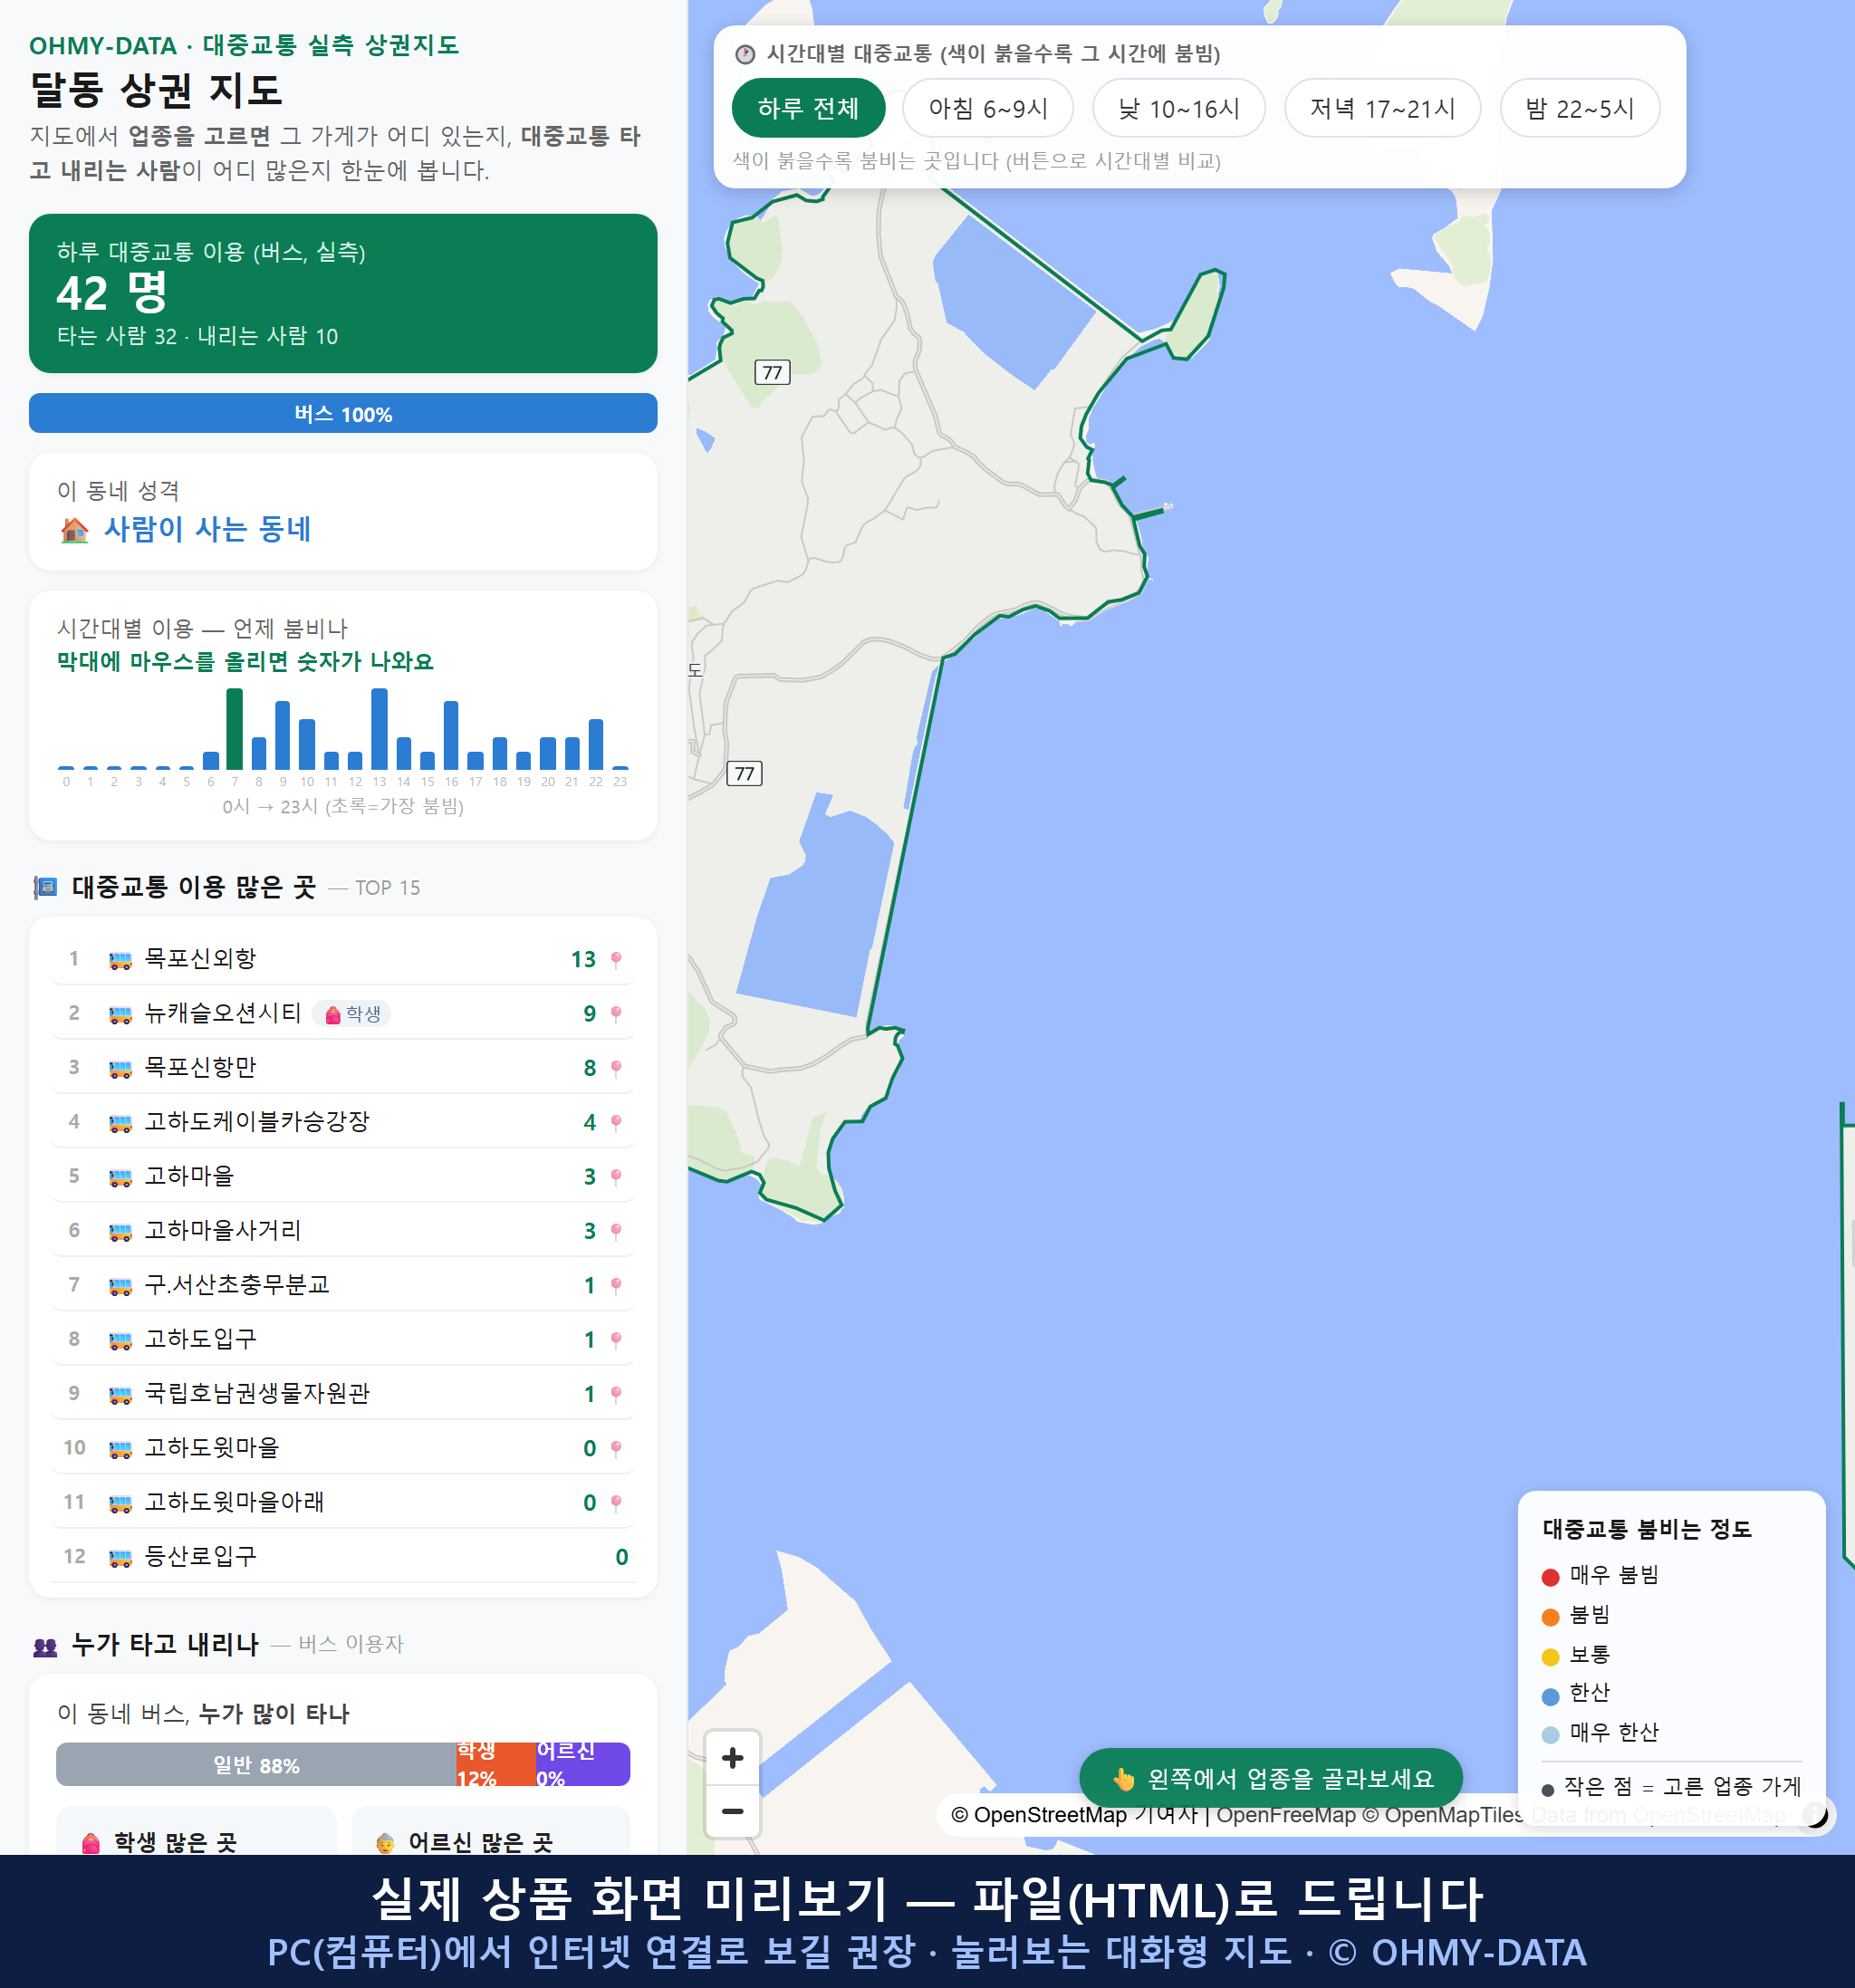Click the map attribution info toggle icon
This screenshot has width=1855, height=1988.
pos(1816,1814)
